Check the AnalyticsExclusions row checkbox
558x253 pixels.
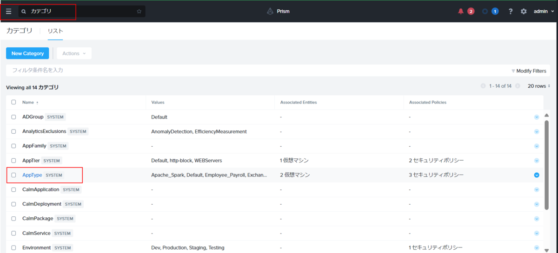click(x=14, y=131)
